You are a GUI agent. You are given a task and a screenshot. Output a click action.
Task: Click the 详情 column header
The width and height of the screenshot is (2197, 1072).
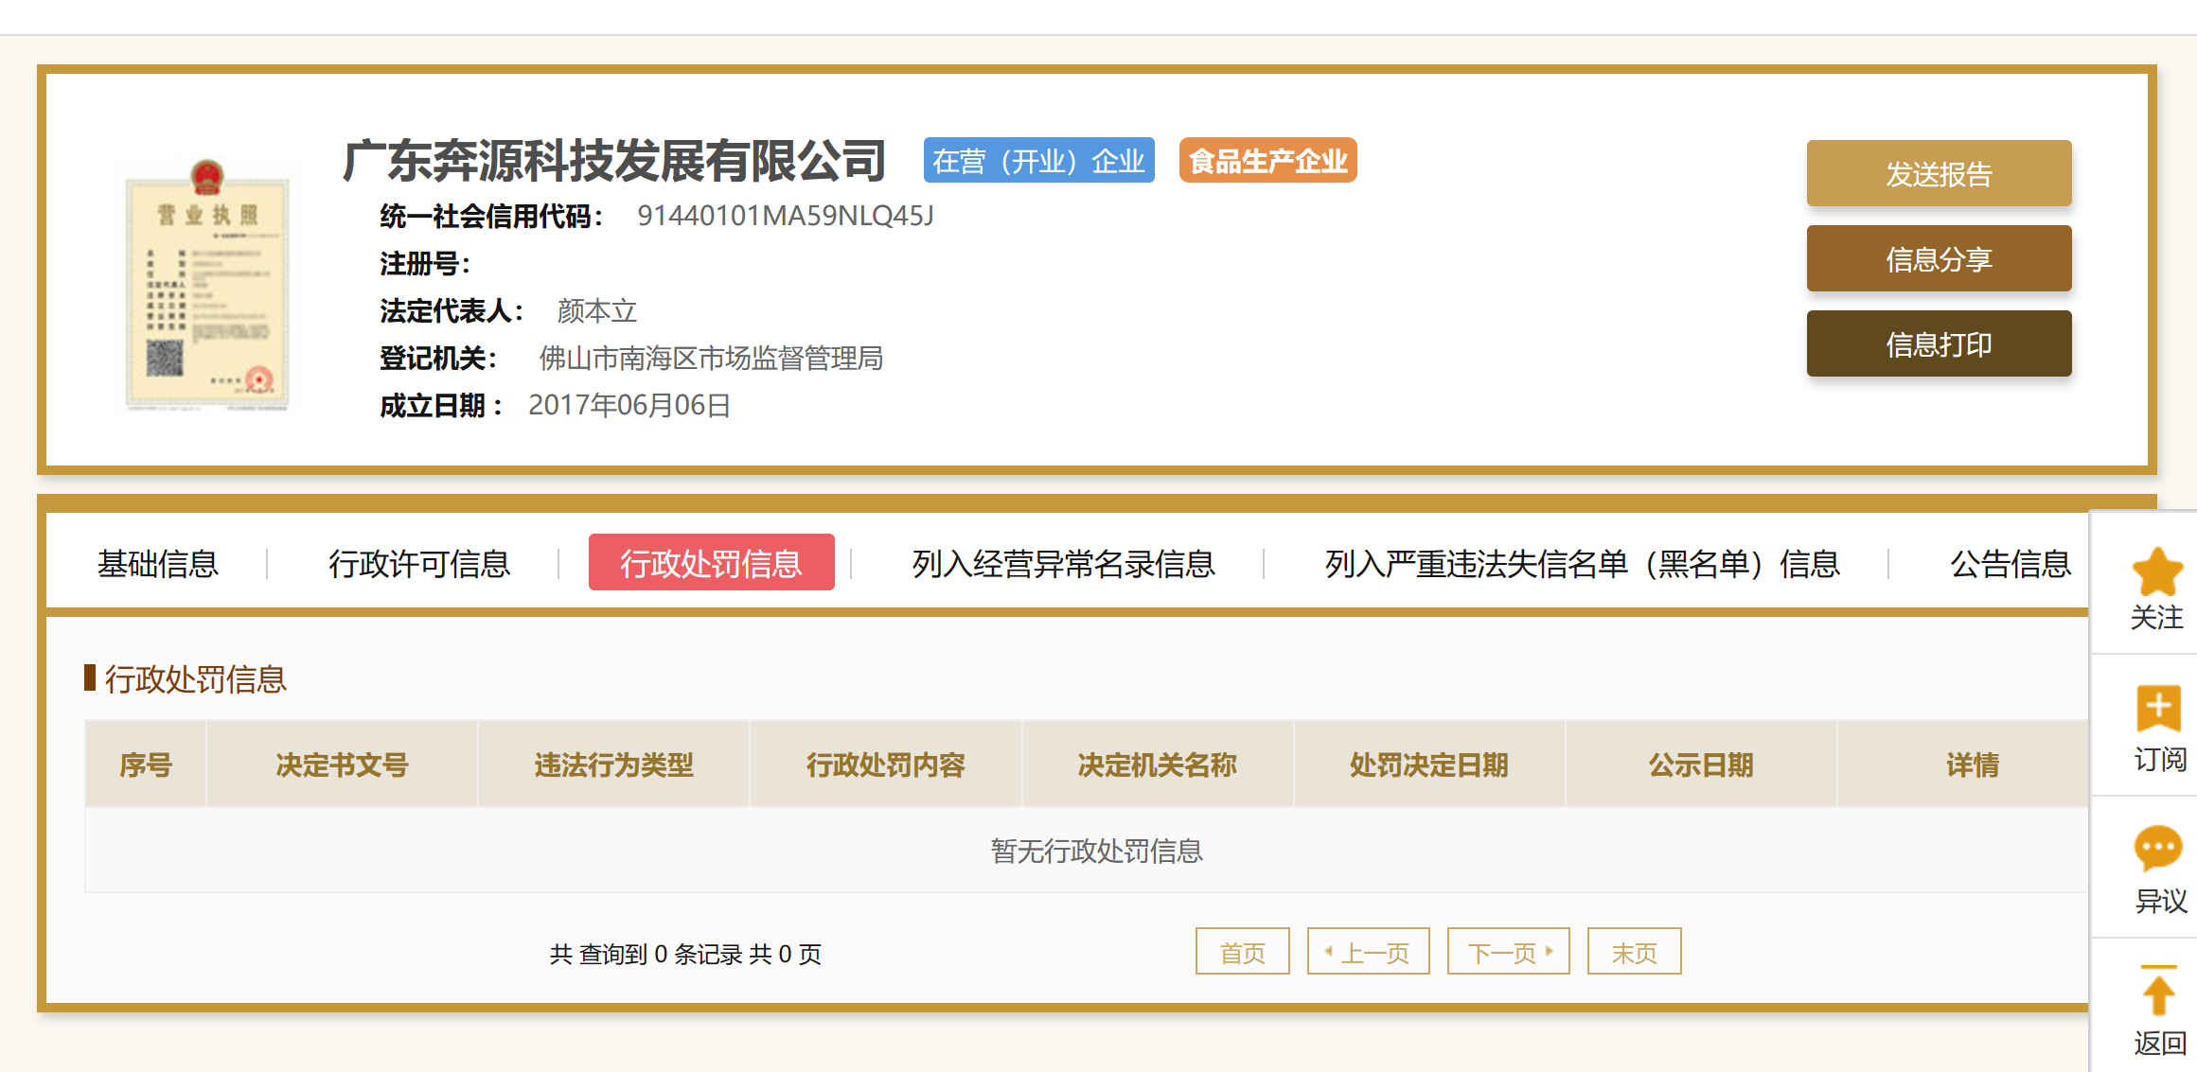(1973, 764)
